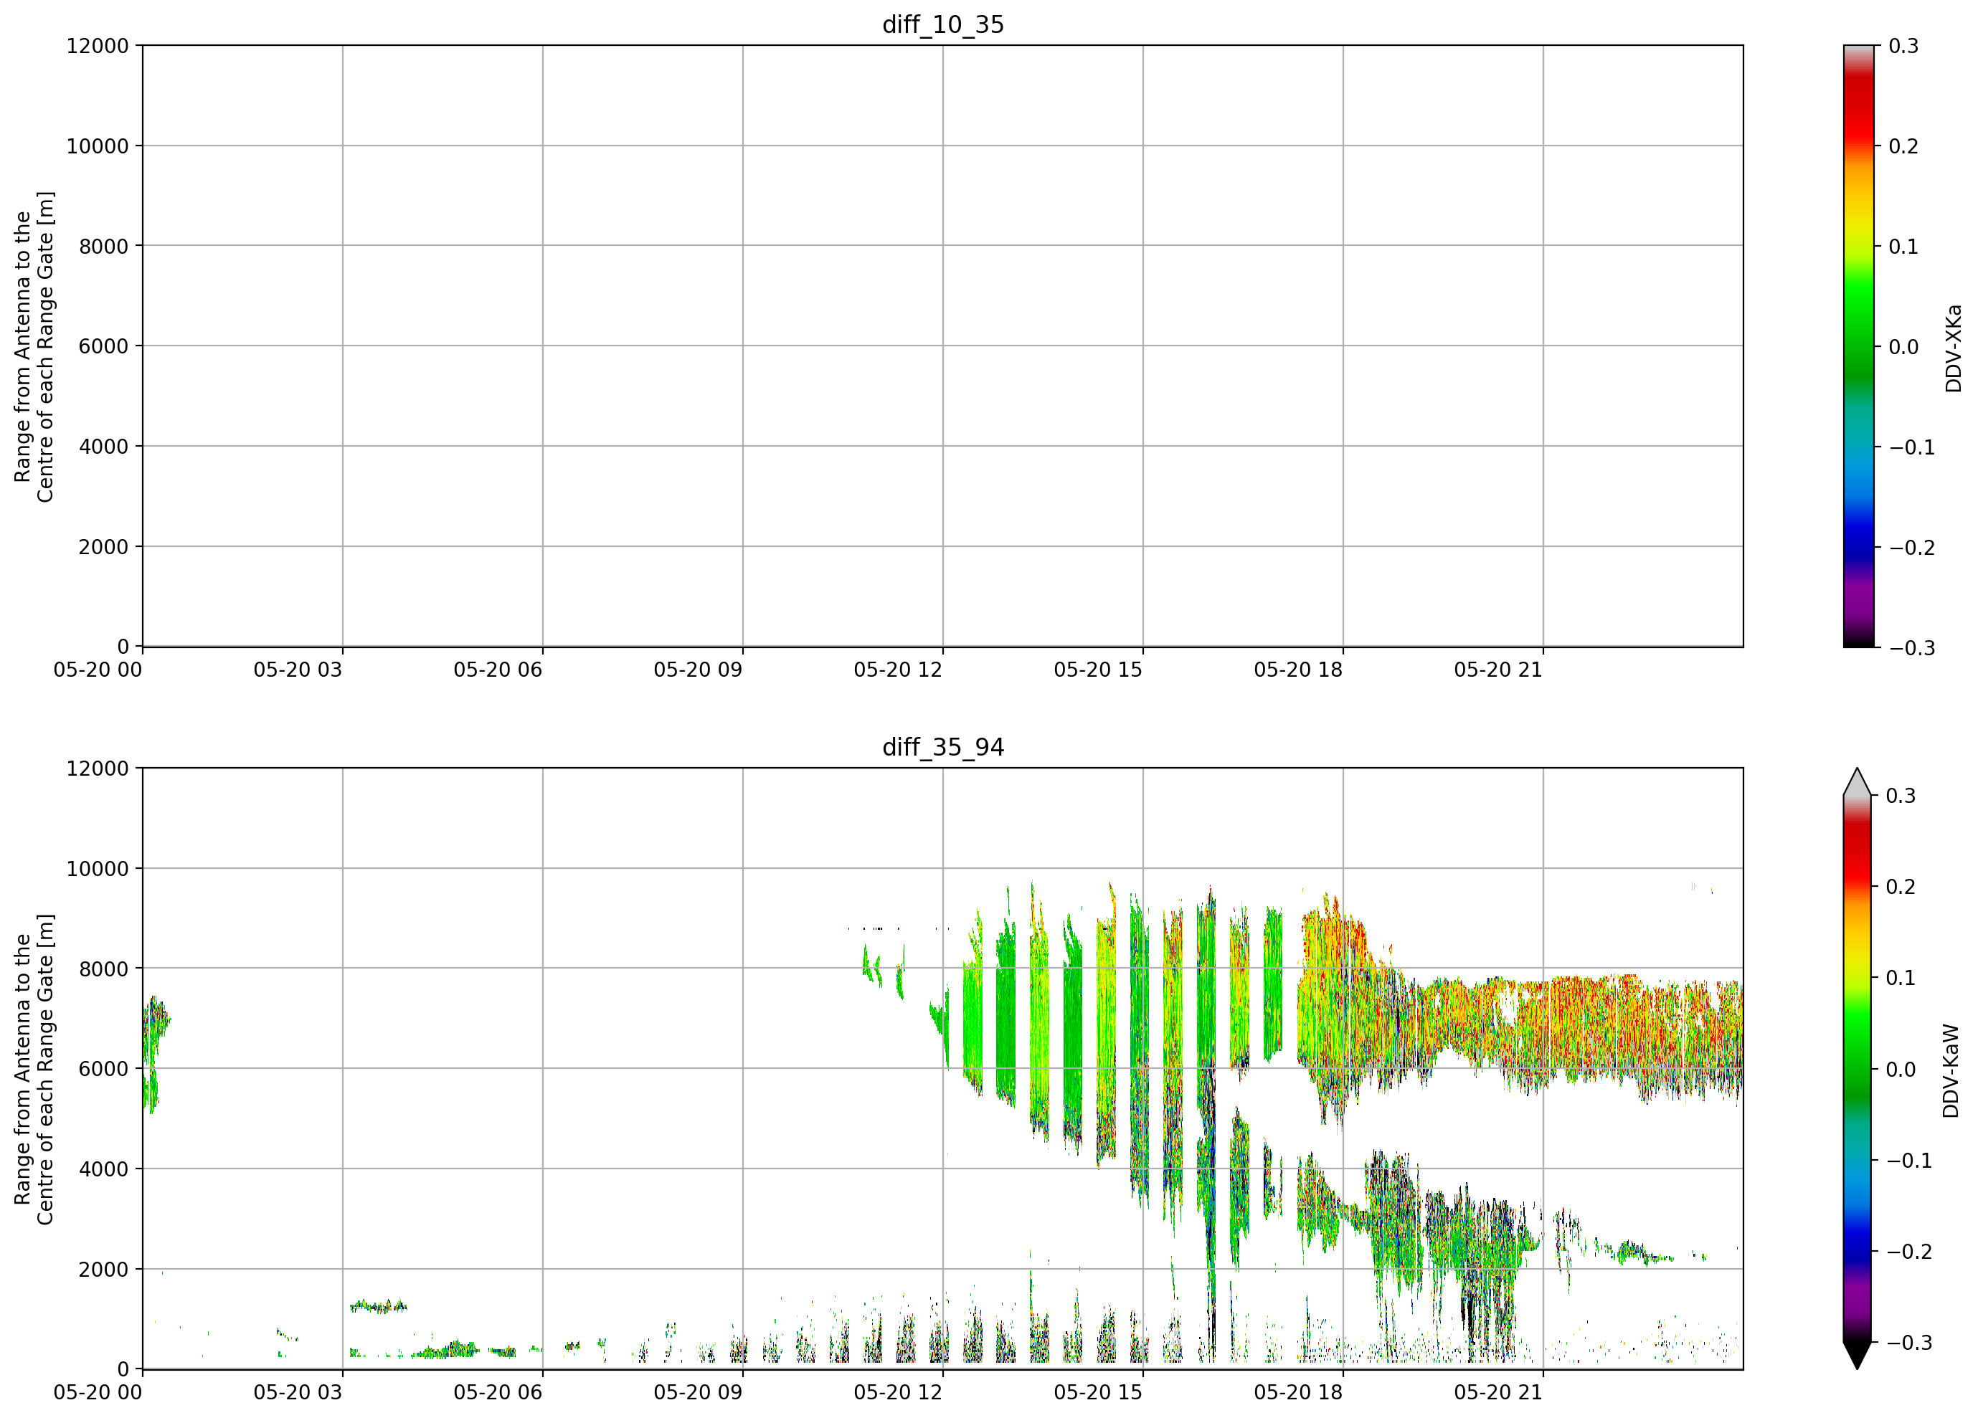Click the range axis label of diff_10_35 plot
This screenshot has width=1978, height=1418.
(x=34, y=347)
